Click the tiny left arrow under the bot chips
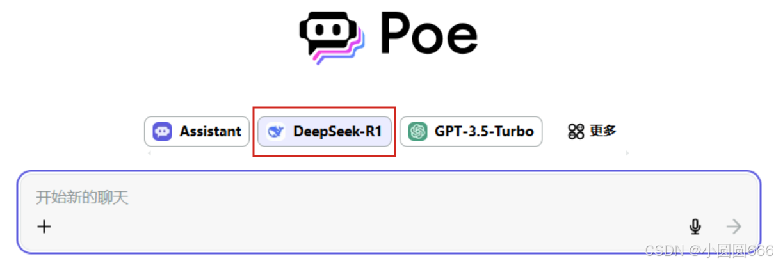The height and width of the screenshot is (263, 776). (x=149, y=154)
